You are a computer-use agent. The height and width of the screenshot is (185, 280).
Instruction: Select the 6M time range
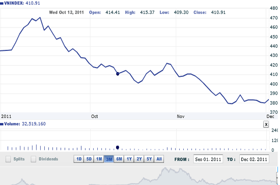[x=119, y=159]
